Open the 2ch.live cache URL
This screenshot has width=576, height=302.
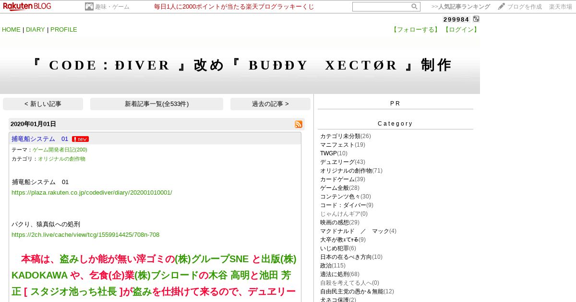(x=85, y=235)
